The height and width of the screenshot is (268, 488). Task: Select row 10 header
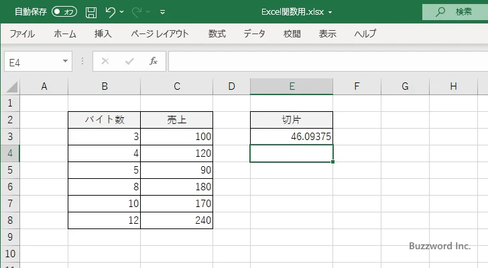pyautogui.click(x=10, y=254)
